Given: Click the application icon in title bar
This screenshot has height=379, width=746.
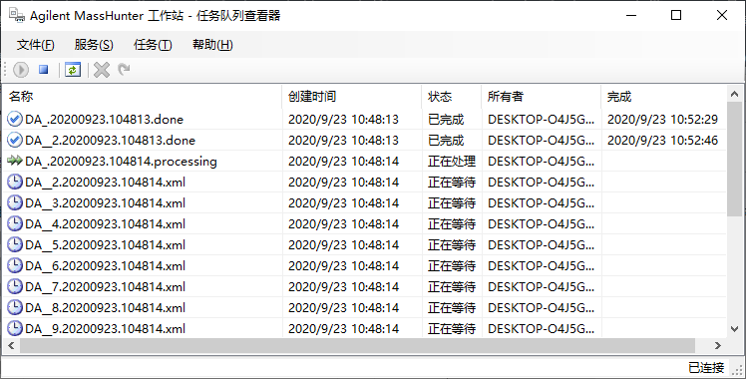Looking at the screenshot, I should coord(17,15).
